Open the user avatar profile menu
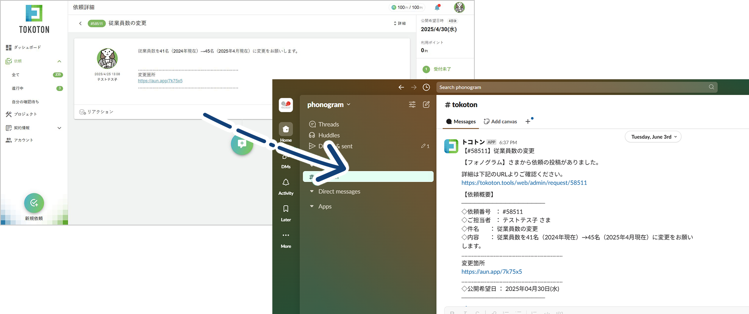The width and height of the screenshot is (749, 314). [459, 7]
